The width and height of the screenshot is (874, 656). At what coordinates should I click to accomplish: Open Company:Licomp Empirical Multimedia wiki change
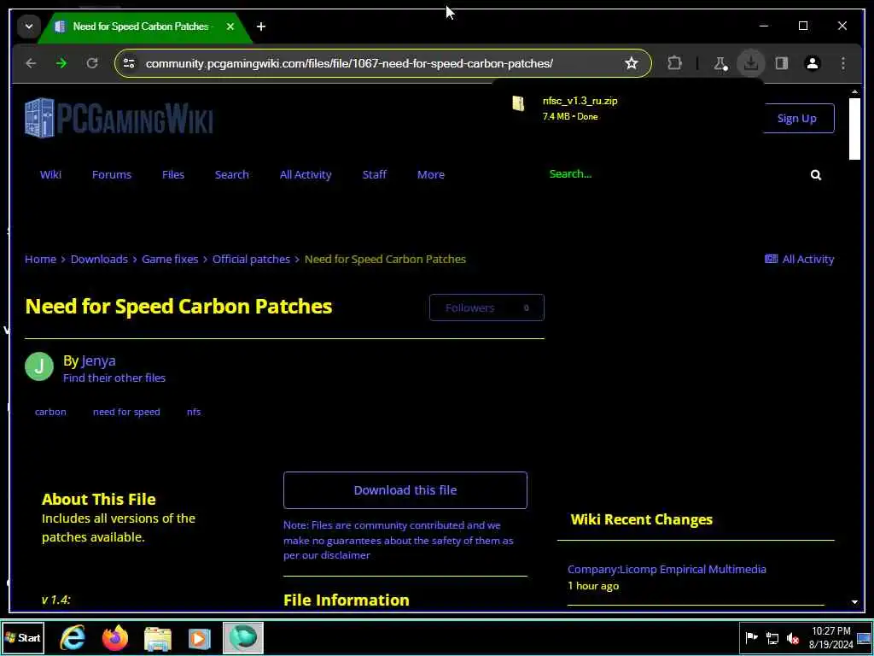(667, 570)
